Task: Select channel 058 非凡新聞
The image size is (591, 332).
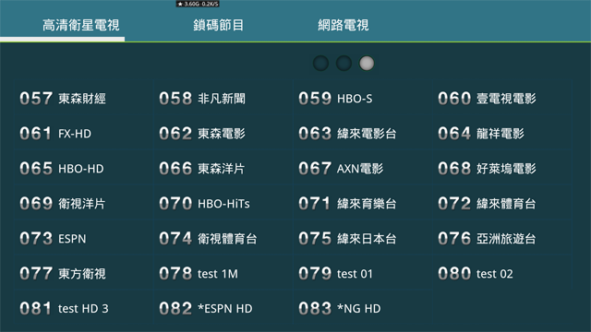Action: [x=223, y=99]
